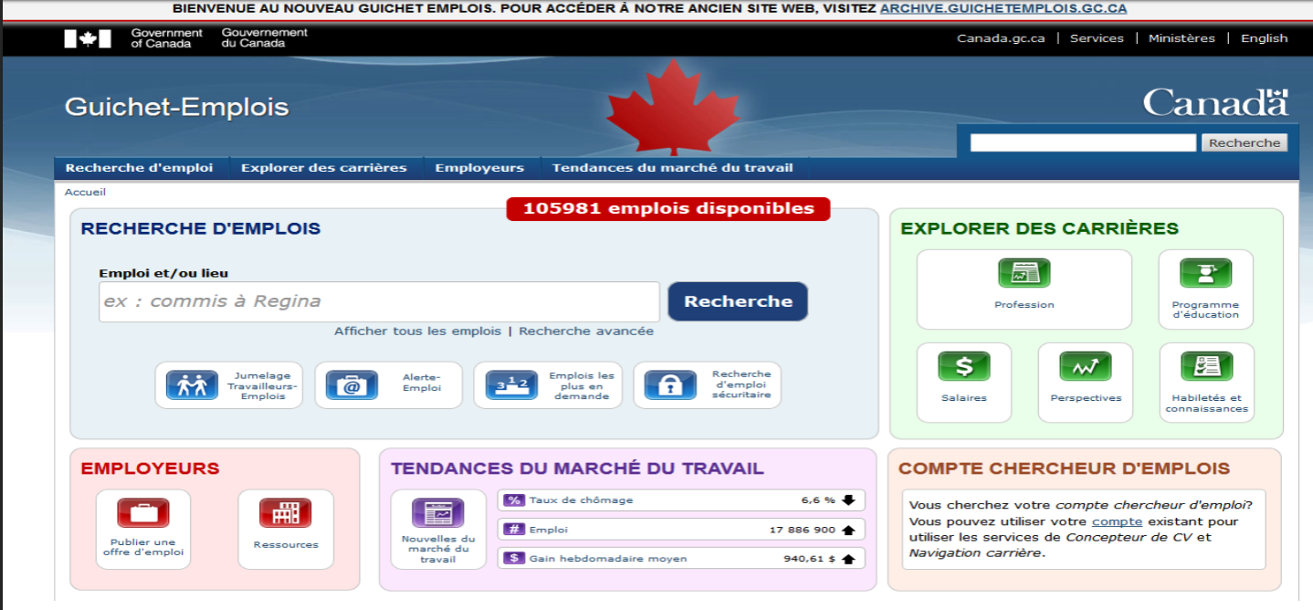Open the Explorer des carrières menu
The width and height of the screenshot is (1313, 610).
[x=324, y=168]
